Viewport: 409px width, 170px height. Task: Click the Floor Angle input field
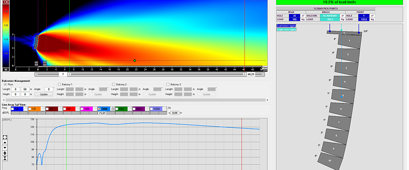[x=49, y=89]
